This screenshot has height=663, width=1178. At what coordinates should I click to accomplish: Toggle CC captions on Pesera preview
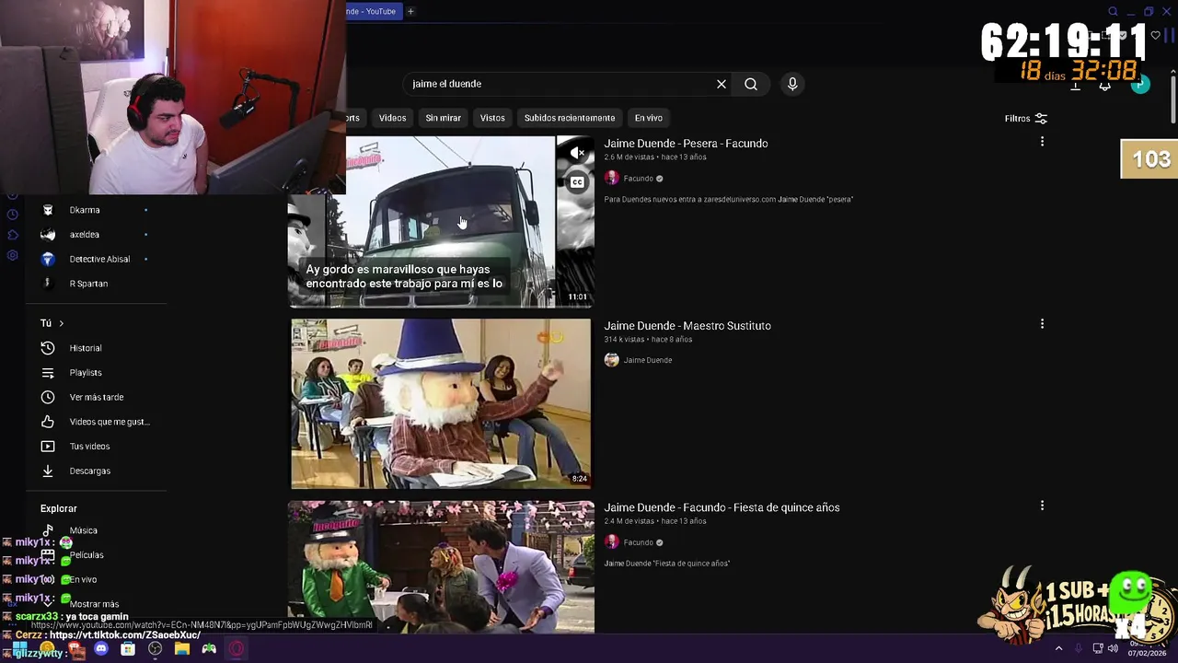pos(577,182)
